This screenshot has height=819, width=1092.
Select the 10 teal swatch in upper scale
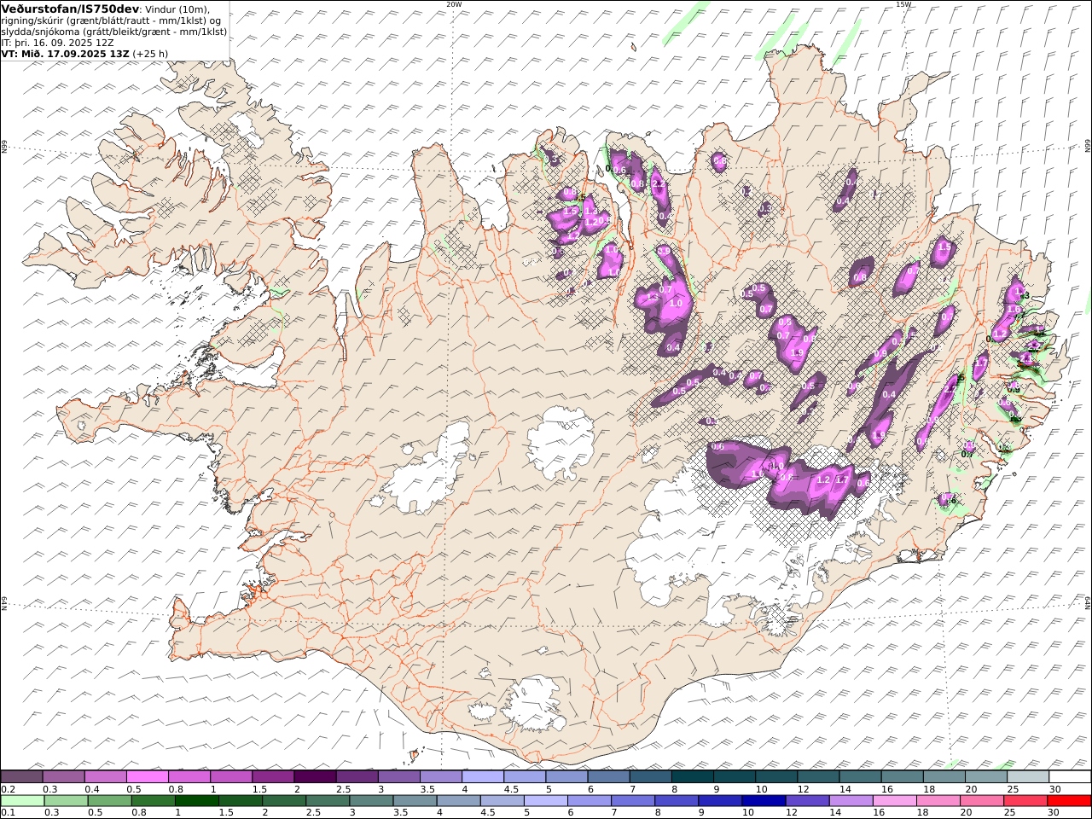(775, 777)
